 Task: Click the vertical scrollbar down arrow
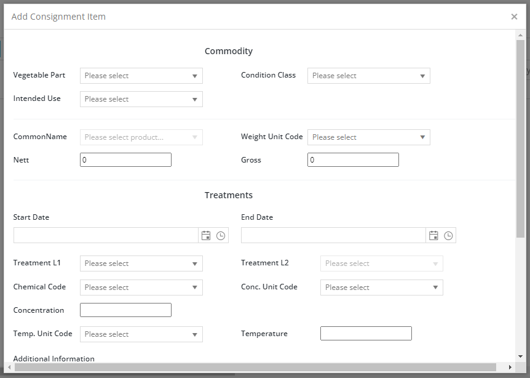pyautogui.click(x=520, y=356)
